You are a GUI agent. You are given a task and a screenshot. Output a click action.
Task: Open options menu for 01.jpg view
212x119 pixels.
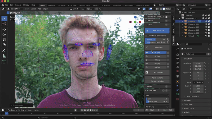point(168,53)
